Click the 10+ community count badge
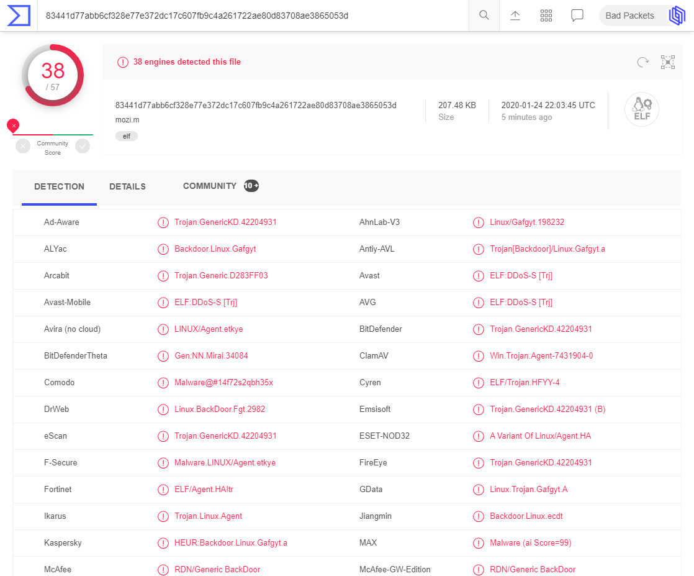 (251, 186)
